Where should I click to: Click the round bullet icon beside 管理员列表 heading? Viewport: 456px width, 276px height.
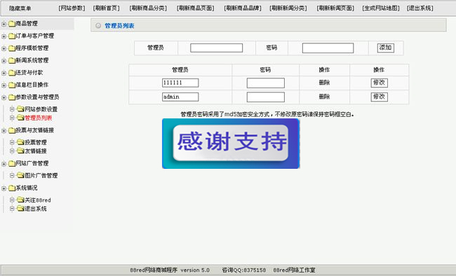pyautogui.click(x=98, y=25)
